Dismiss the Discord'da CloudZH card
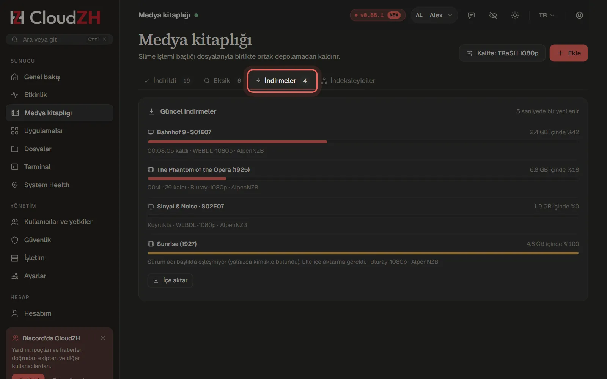The height and width of the screenshot is (379, 607). coord(103,338)
